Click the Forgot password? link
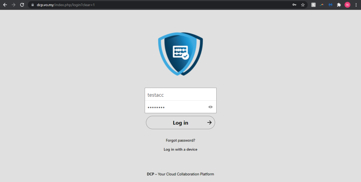The height and width of the screenshot is (182, 361). click(x=180, y=140)
